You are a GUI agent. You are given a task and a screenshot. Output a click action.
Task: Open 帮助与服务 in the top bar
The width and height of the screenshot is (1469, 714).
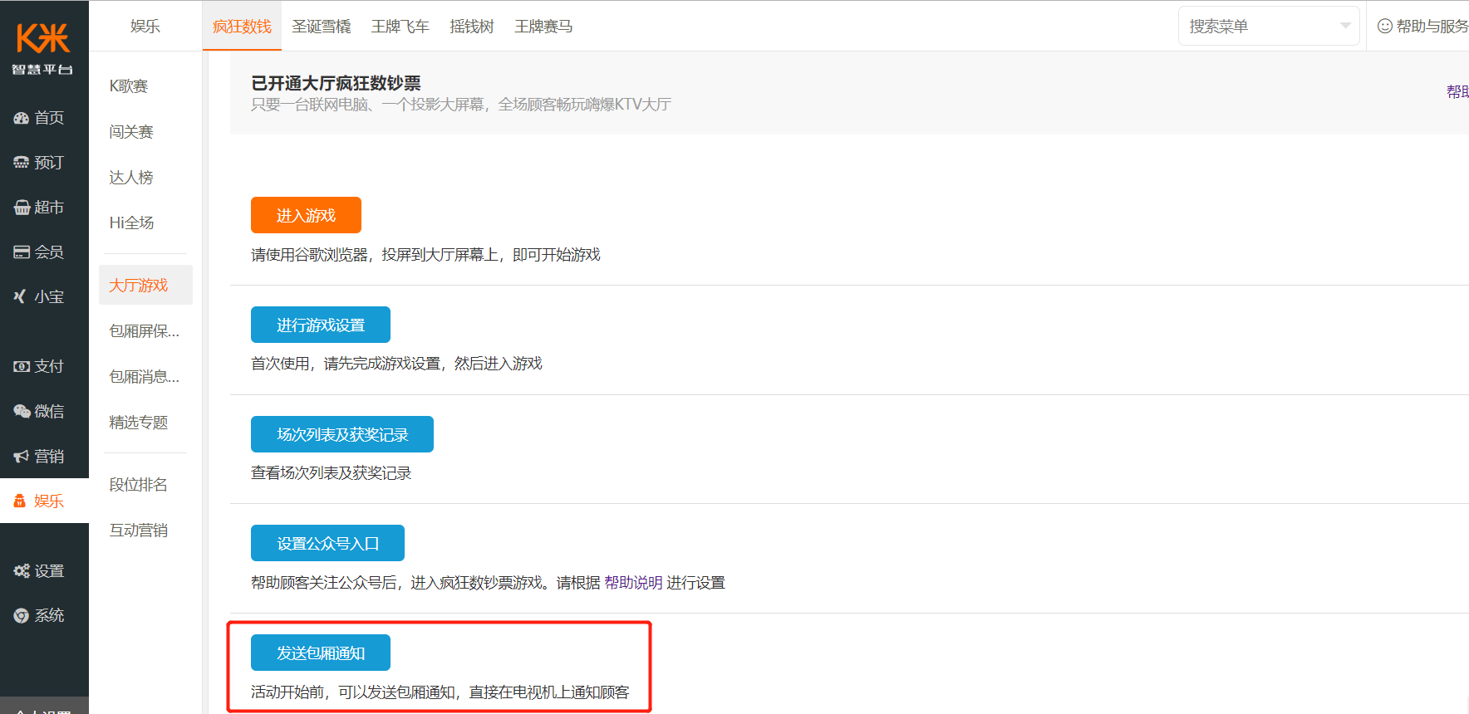tap(1432, 27)
